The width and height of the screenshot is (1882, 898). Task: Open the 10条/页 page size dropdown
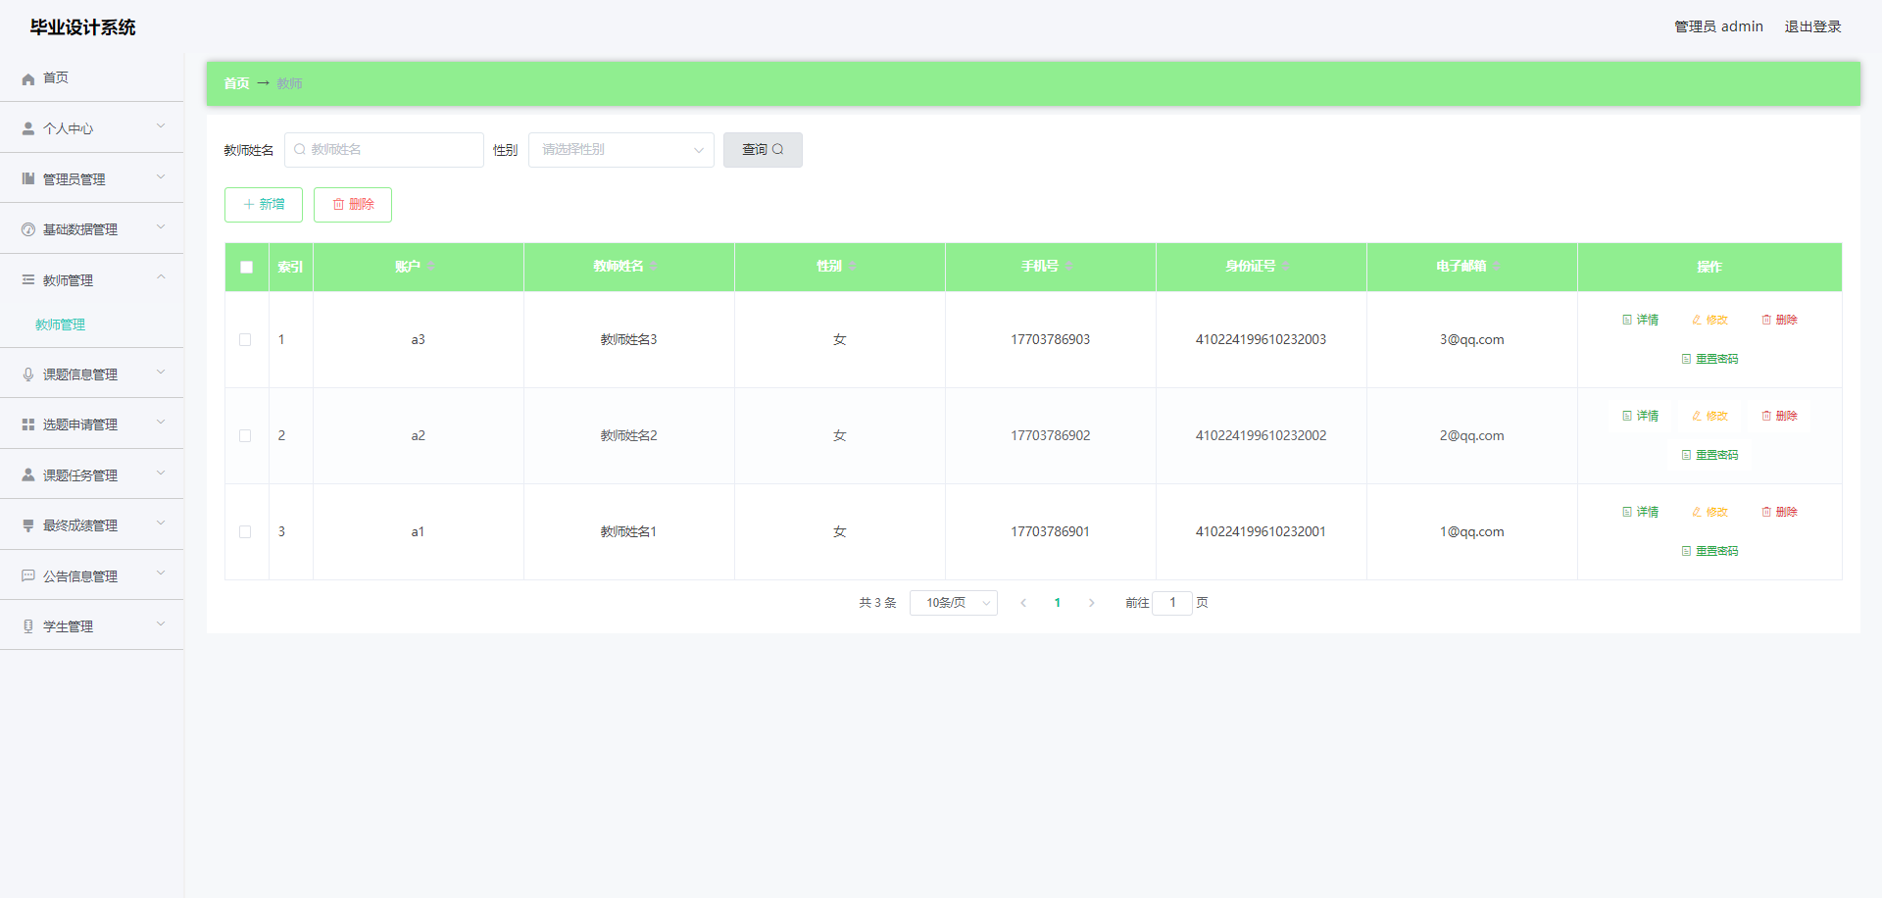tap(954, 603)
